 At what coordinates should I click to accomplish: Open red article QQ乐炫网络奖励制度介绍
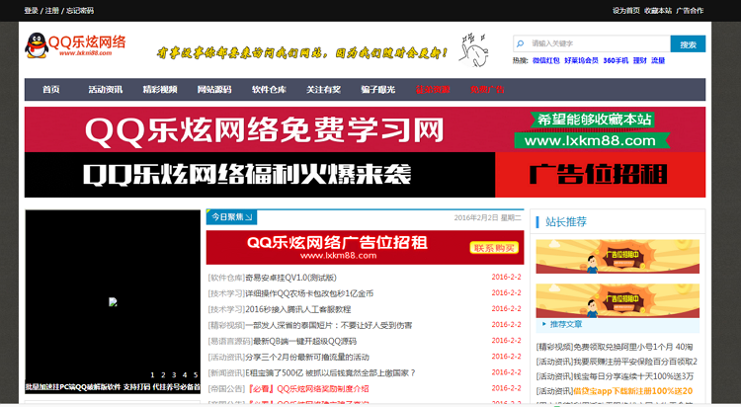pos(307,389)
